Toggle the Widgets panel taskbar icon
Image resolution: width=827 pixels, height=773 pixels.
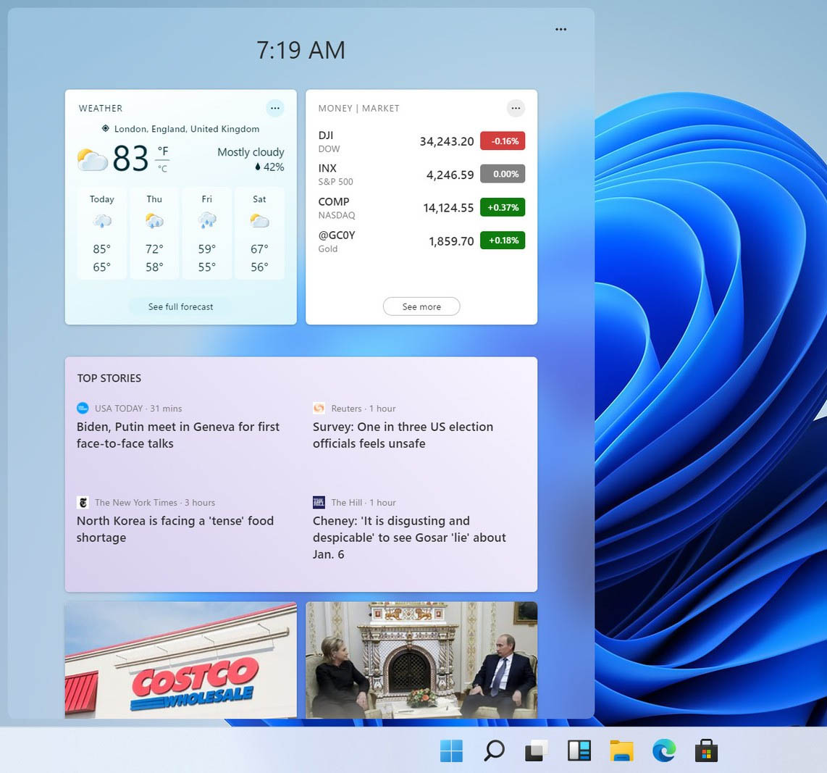pyautogui.click(x=579, y=751)
